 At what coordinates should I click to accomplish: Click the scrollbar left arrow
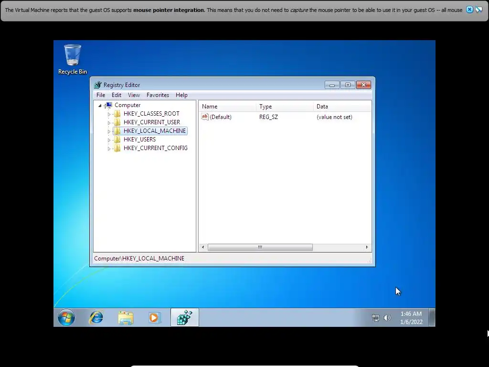tap(203, 247)
